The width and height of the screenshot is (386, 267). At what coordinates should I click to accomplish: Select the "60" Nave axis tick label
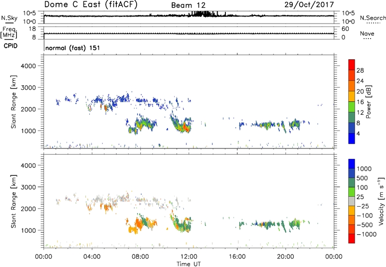coord(345,29)
